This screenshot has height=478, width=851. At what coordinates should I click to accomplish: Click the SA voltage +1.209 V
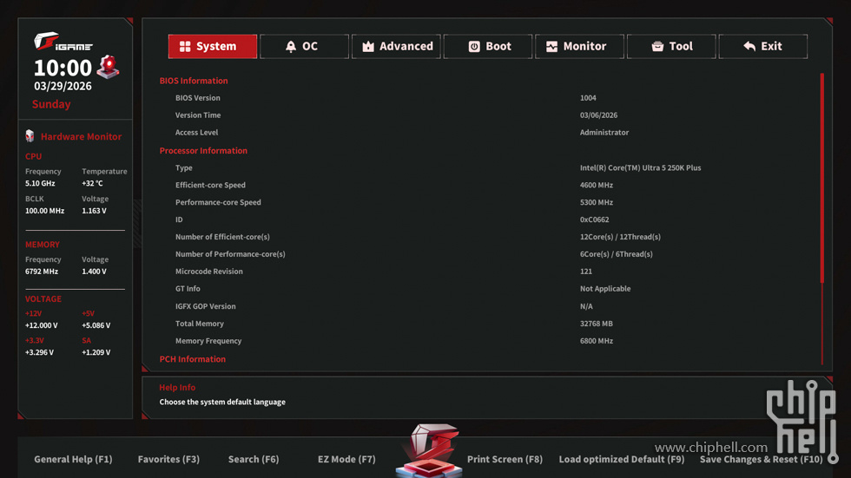click(96, 352)
